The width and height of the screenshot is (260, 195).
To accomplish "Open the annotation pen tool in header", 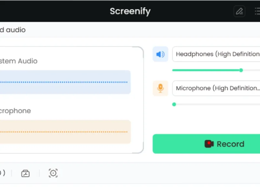I will [239, 11].
